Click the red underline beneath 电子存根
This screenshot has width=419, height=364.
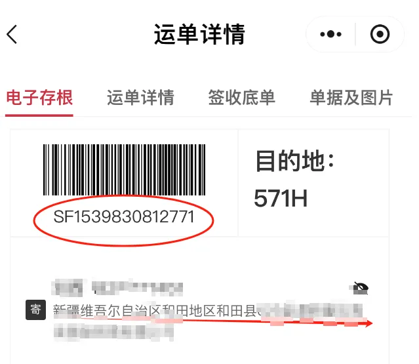tap(39, 115)
